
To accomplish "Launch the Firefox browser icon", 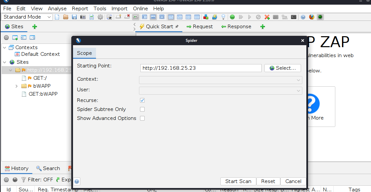I will 312,17.
